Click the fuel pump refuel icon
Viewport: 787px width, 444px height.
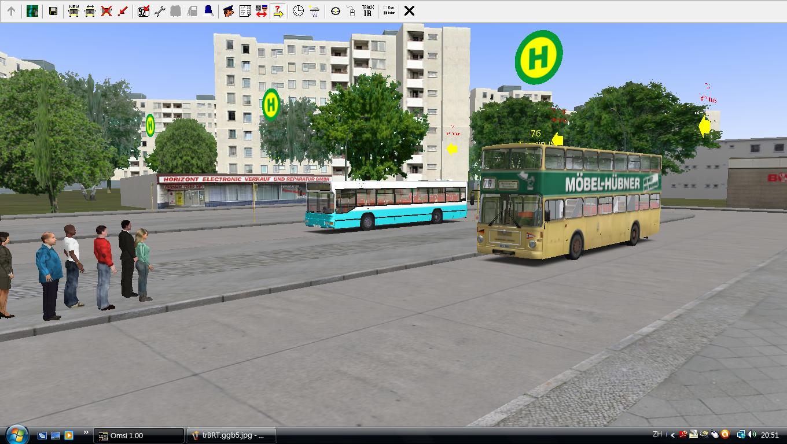pyautogui.click(x=193, y=11)
